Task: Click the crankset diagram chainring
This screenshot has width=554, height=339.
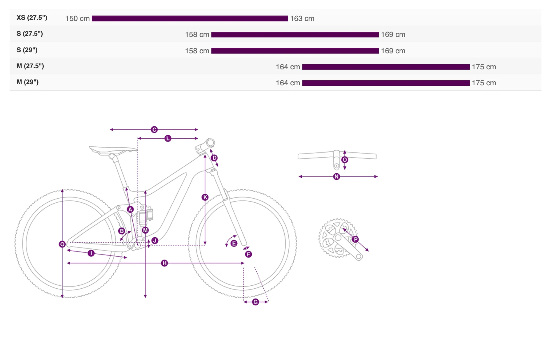Action: 338,238
